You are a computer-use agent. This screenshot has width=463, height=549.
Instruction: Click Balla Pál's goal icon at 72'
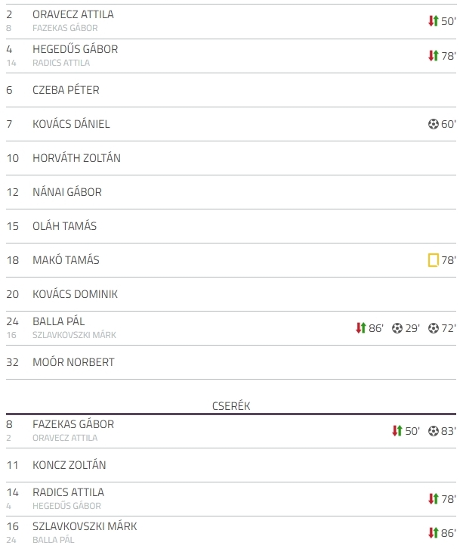coord(434,328)
